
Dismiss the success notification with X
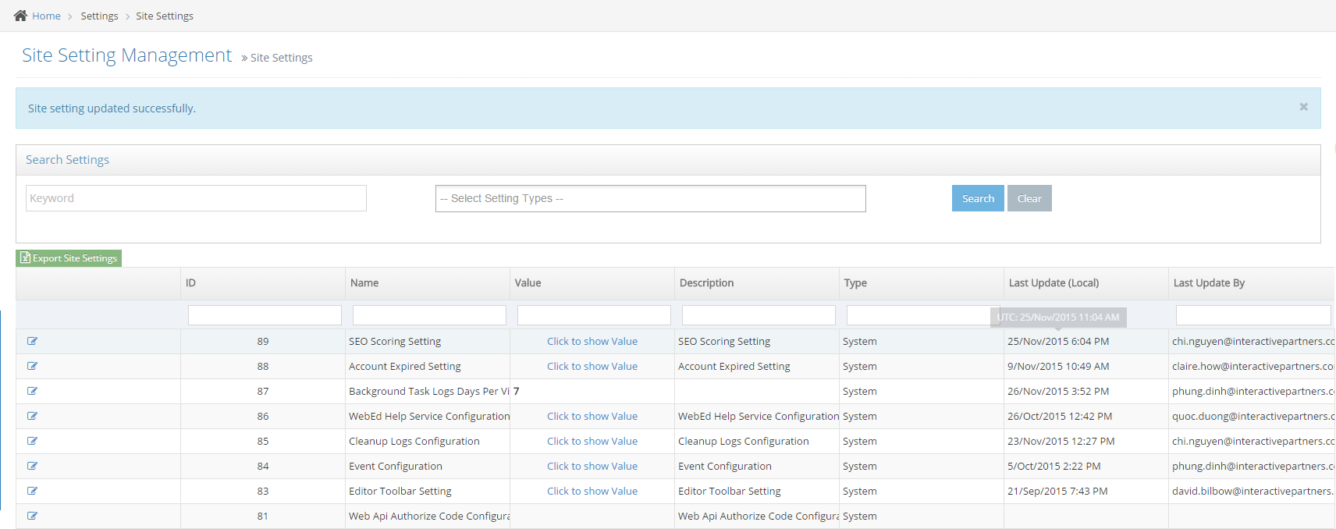(x=1303, y=107)
